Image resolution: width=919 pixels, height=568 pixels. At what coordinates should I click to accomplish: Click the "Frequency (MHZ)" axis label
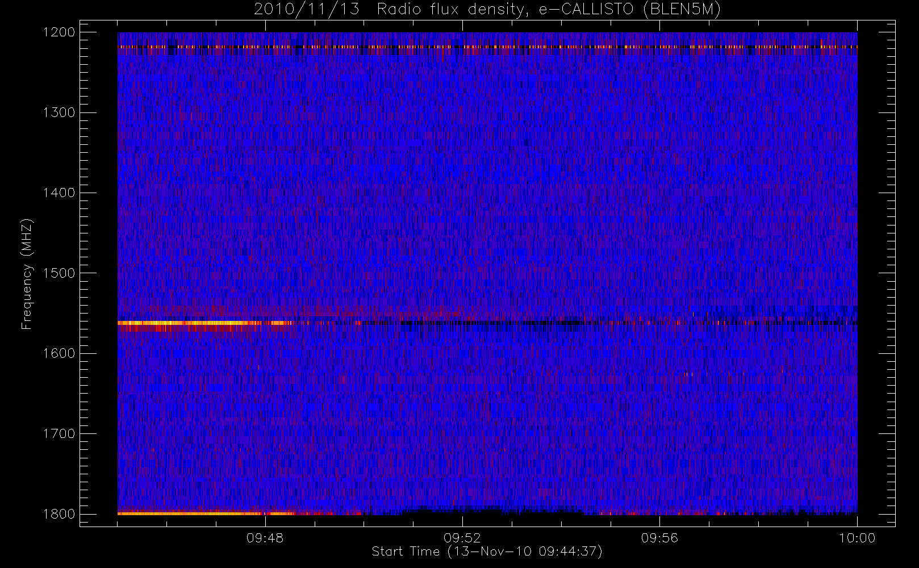(27, 273)
